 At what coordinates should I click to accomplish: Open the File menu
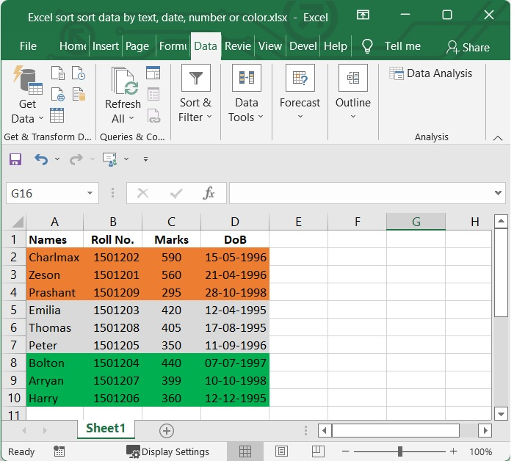coord(28,46)
